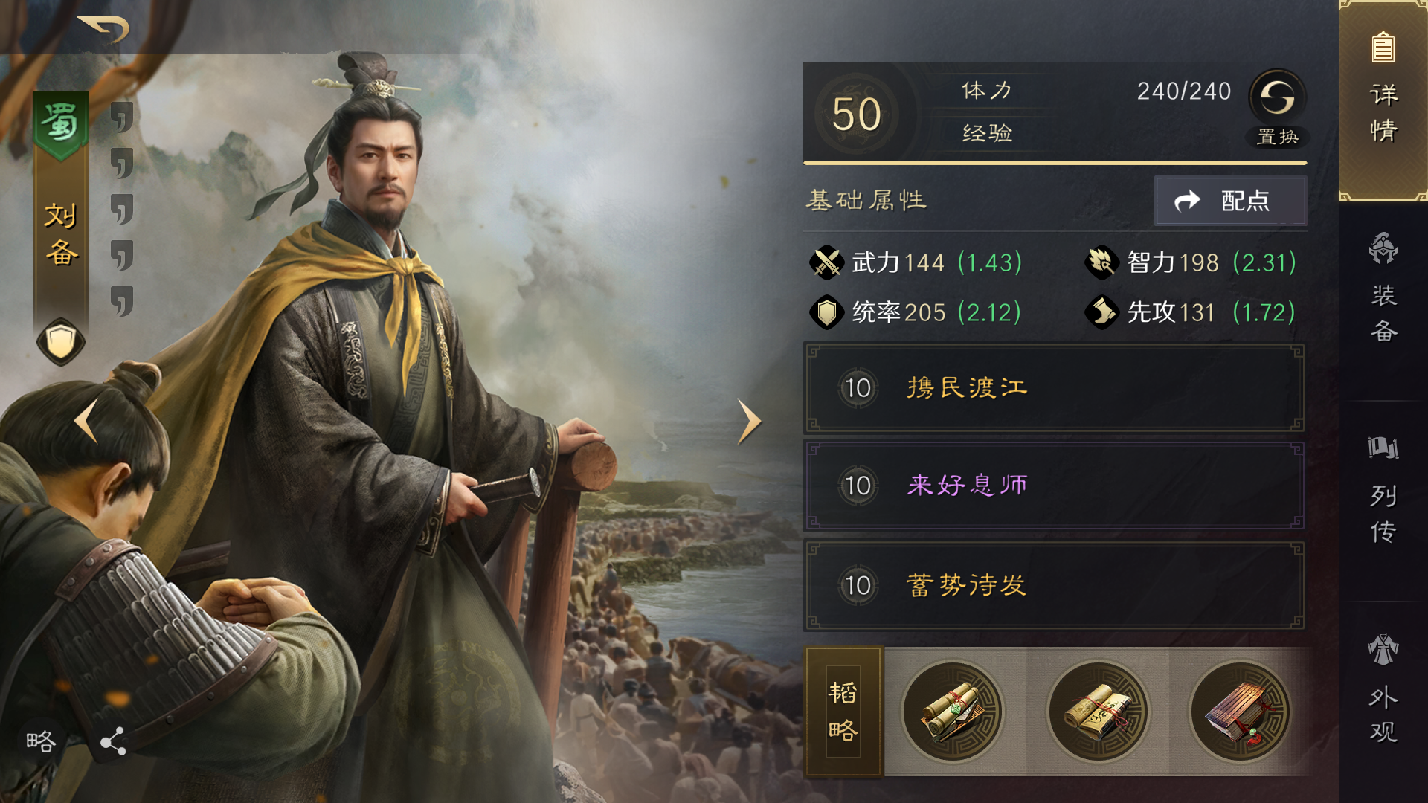Select the first scroll 韬略 item
This screenshot has width=1428, height=803.
(953, 712)
